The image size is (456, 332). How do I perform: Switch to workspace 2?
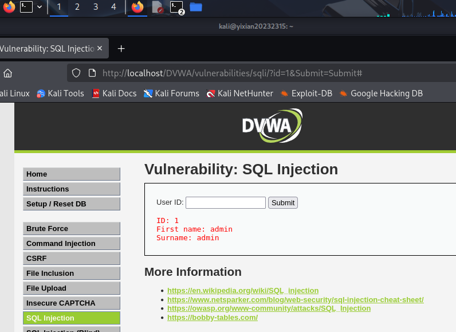point(77,7)
